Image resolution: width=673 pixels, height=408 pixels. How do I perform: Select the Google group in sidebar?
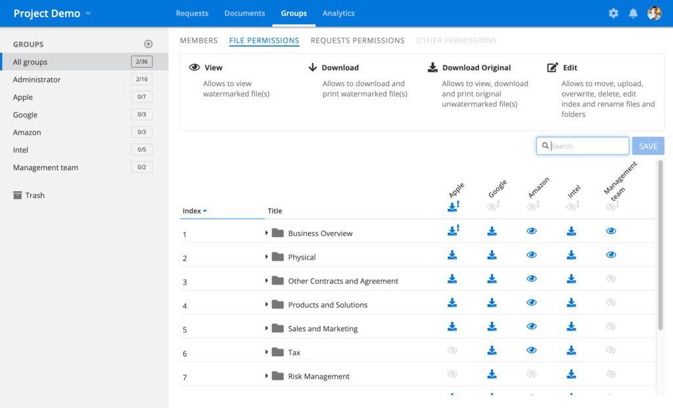(84, 114)
